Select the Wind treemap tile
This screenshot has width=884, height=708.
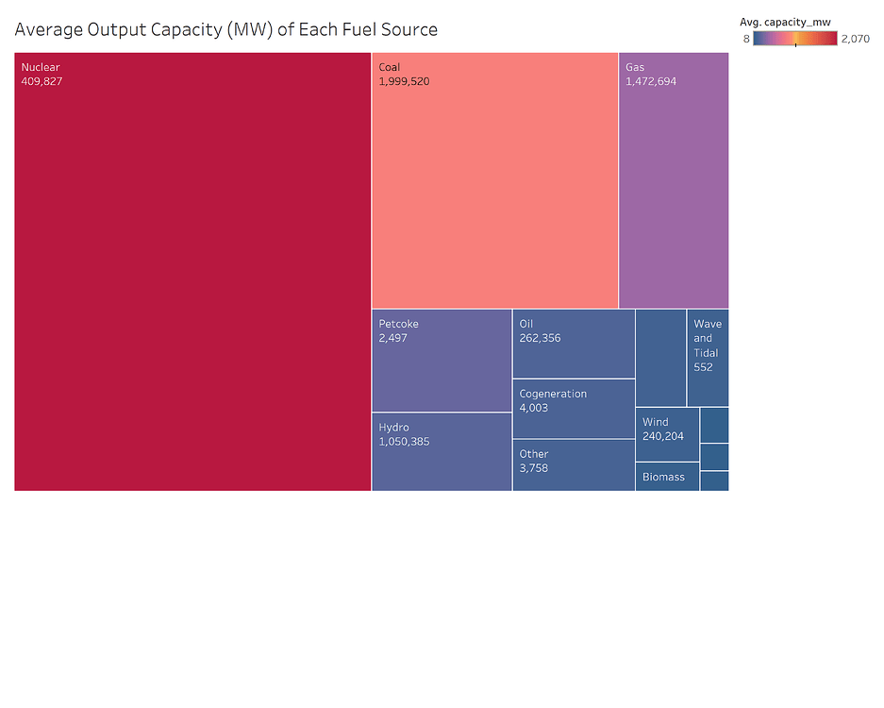(667, 434)
